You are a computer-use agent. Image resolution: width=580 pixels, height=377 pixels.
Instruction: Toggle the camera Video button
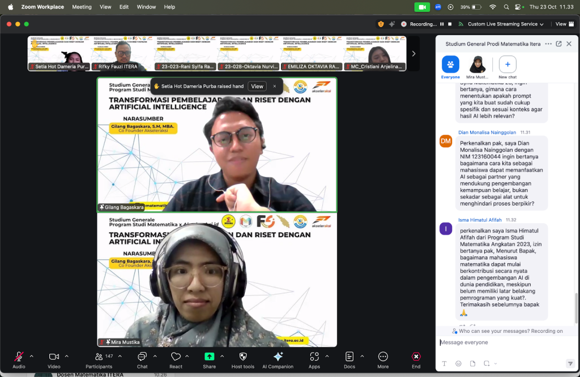click(54, 357)
